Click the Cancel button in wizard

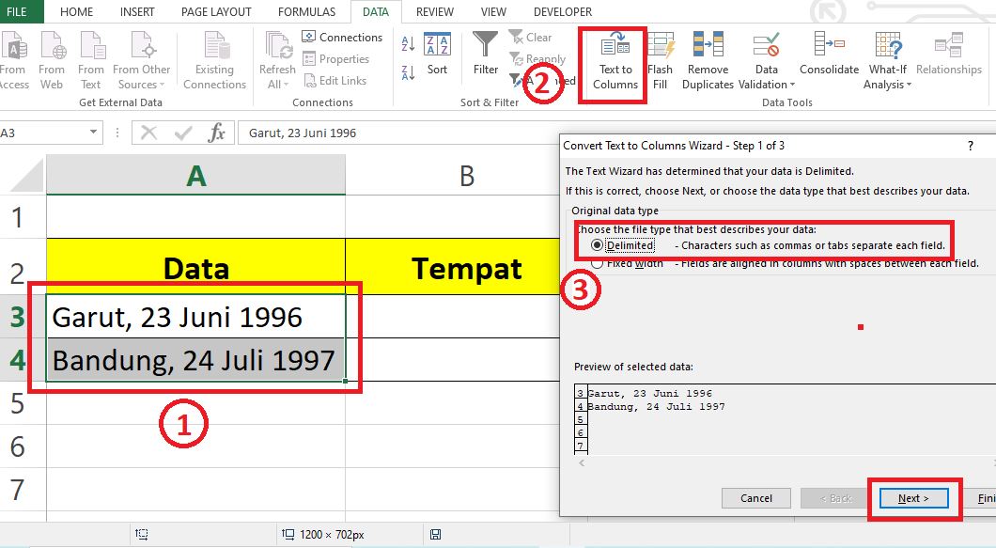tap(755, 498)
